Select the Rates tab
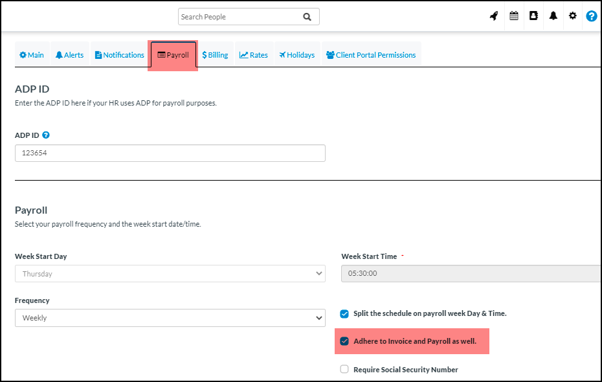The image size is (602, 382). point(254,55)
